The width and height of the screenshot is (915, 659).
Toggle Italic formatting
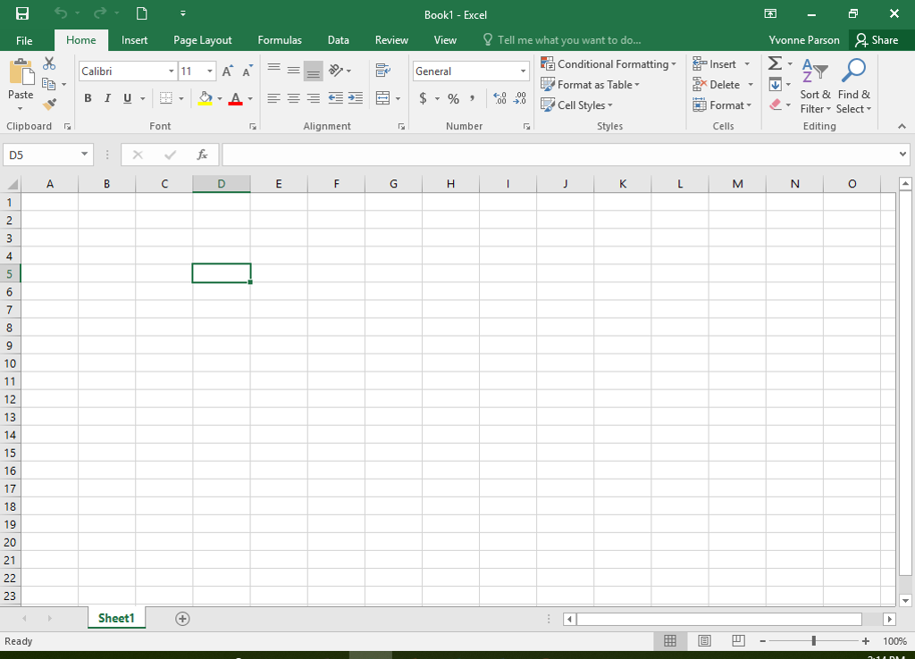[x=107, y=98]
